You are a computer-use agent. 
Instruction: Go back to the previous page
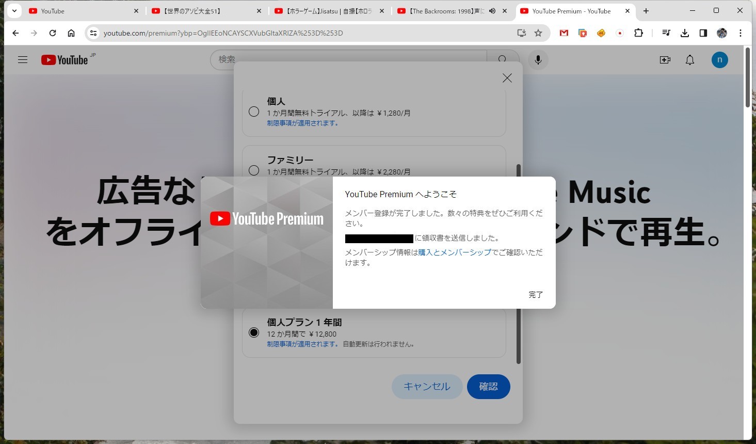coord(15,33)
